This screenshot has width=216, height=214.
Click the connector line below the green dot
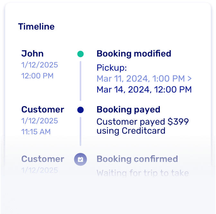[x=80, y=80]
